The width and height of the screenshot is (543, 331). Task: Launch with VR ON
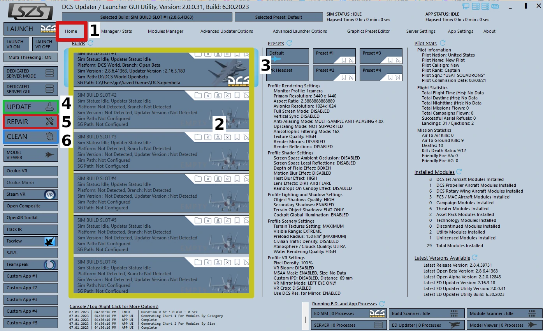[16, 44]
